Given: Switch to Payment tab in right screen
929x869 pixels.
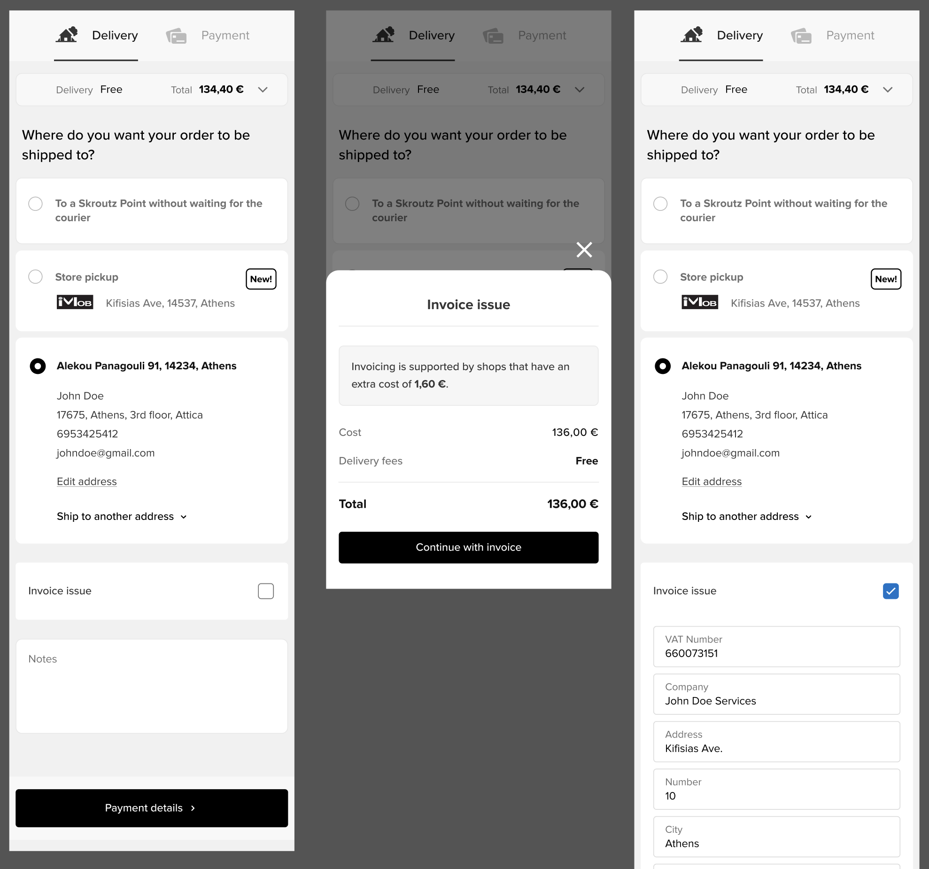Looking at the screenshot, I should coord(850,36).
